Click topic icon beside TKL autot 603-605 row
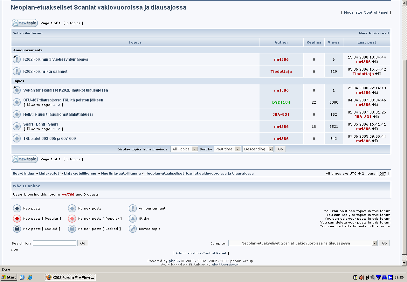The image size is (407, 282). click(17, 139)
